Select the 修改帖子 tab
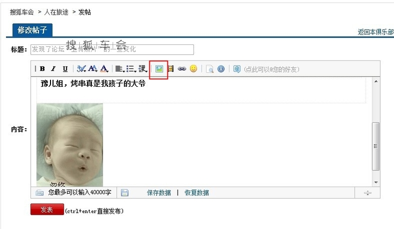This screenshot has height=229, width=394. [32, 30]
